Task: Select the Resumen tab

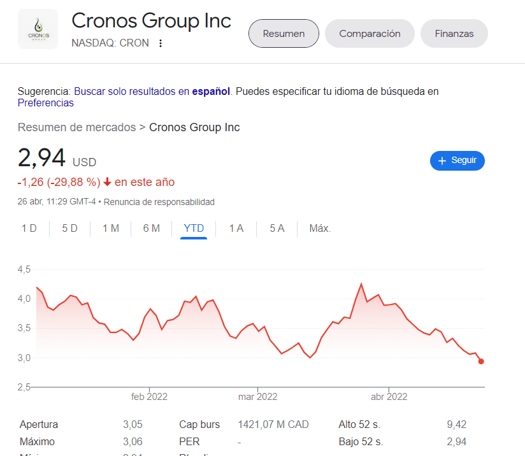Action: click(284, 34)
